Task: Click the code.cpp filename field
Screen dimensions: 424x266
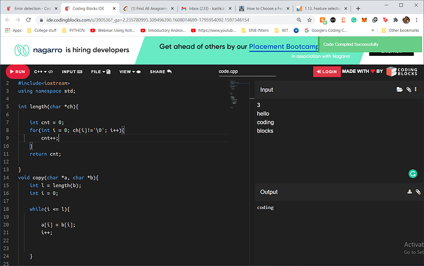Action: (247, 72)
